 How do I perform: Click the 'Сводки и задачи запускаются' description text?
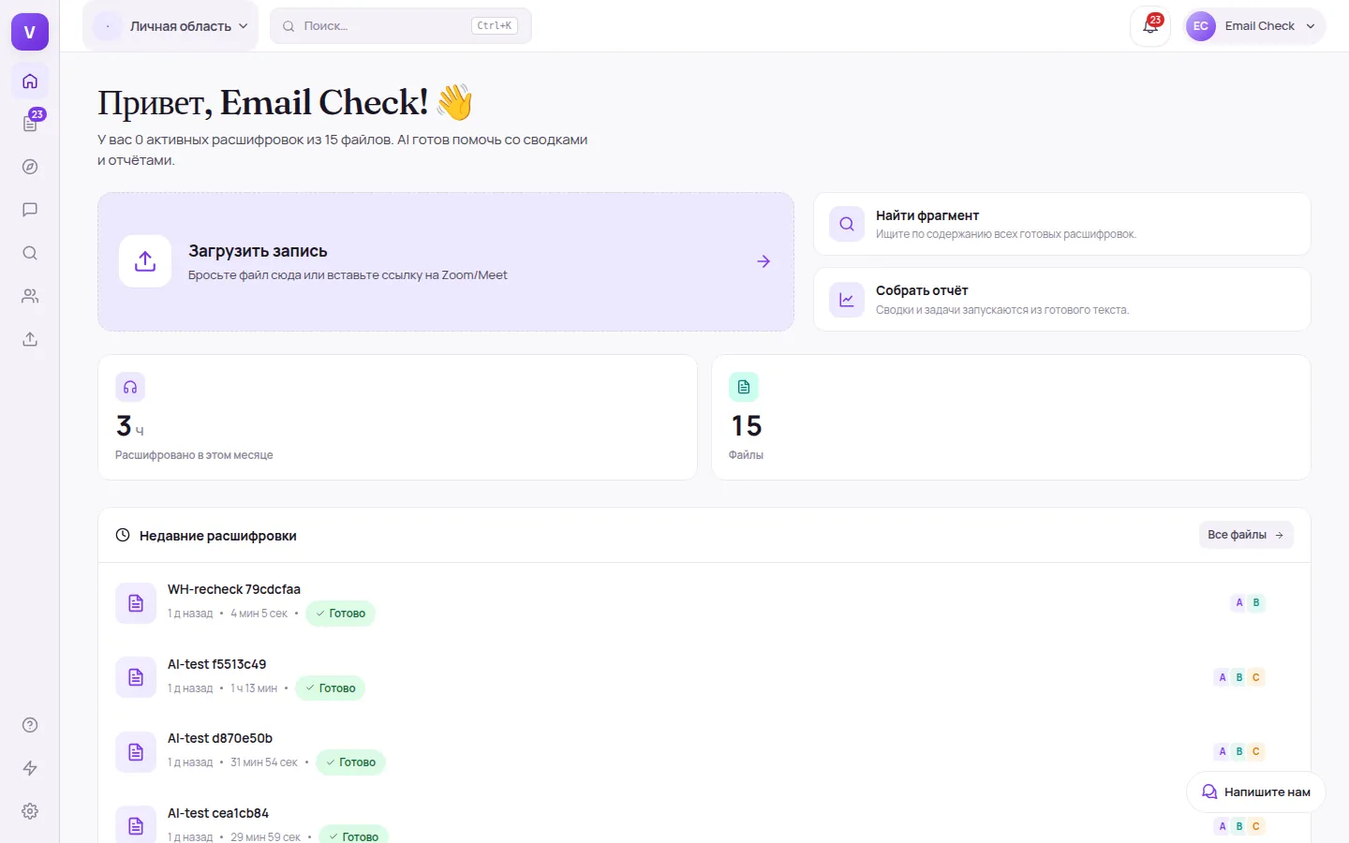pos(1002,310)
